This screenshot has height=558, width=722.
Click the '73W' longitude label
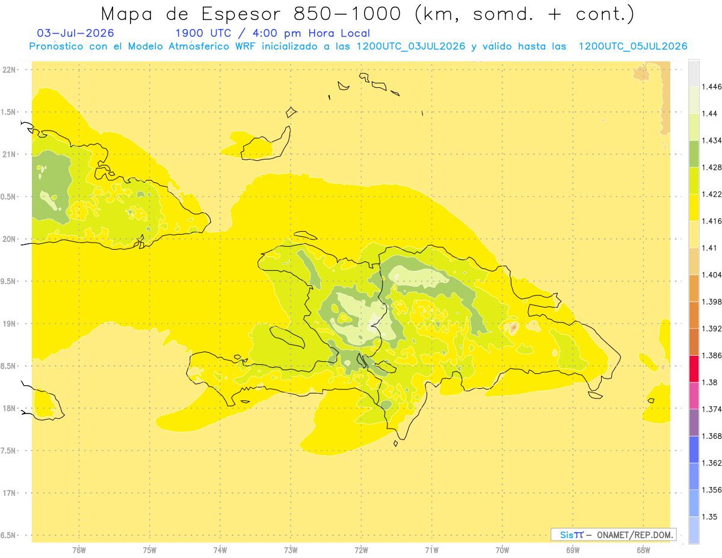point(291,550)
